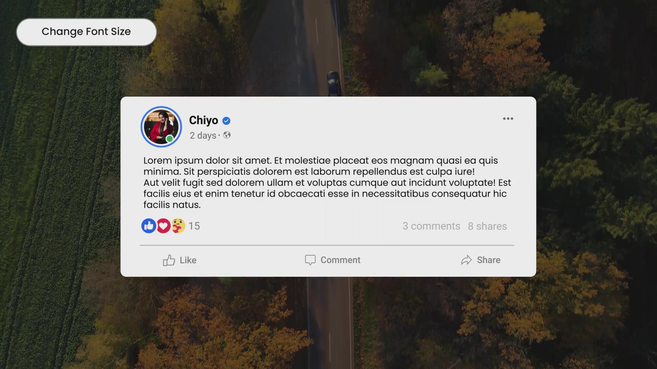Click the blue verified badge beside Chiyo

point(226,121)
